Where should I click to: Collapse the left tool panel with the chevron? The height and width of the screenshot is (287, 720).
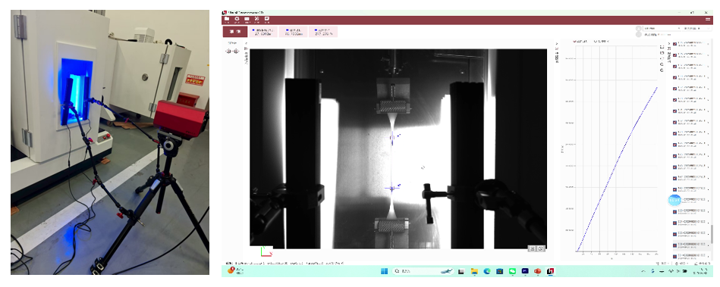coord(246,44)
